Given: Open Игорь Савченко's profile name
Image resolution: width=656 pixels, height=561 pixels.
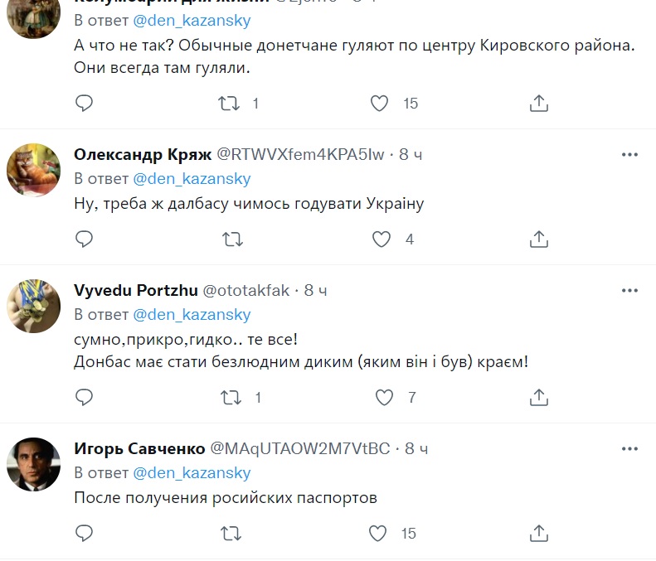Looking at the screenshot, I should coord(139,448).
